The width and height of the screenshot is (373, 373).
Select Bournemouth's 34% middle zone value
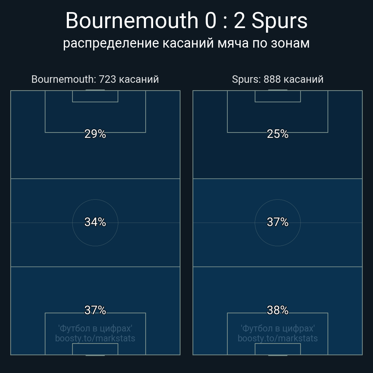coord(95,222)
